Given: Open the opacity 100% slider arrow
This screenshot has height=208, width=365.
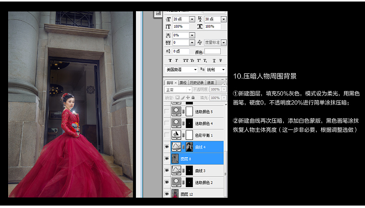Looking at the screenshot, I should click(224, 89).
